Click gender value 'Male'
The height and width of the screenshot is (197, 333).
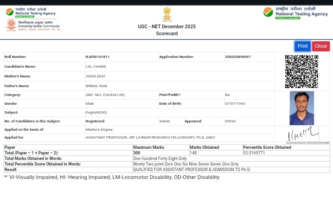pos(90,103)
